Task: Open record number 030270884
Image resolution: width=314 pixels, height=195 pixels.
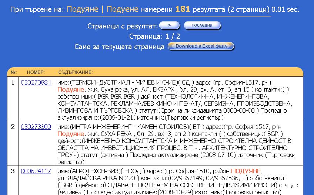Action: (36, 82)
